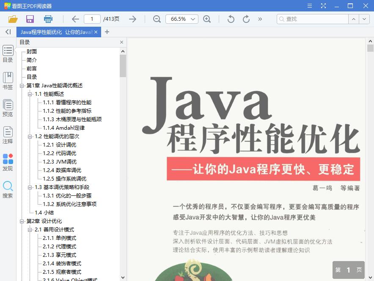Jump to 封面 in outline
The height and width of the screenshot is (281, 374).
(x=32, y=52)
